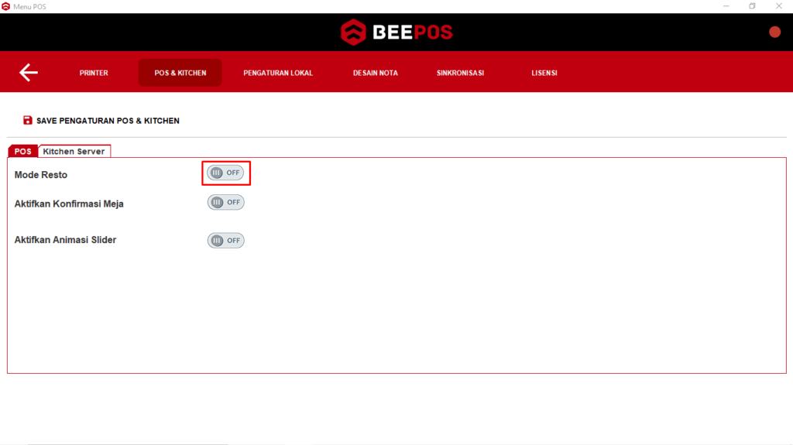This screenshot has height=445, width=793.
Task: Click the Mode Resto label
Action: (40, 175)
